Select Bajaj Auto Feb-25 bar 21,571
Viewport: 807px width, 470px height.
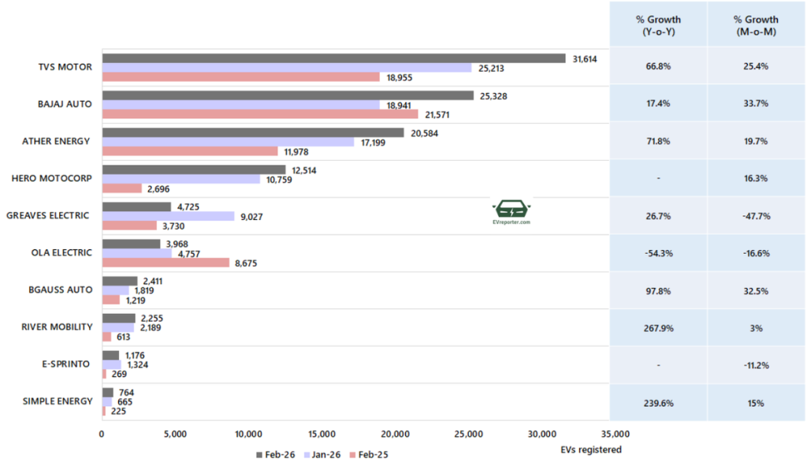pyautogui.click(x=260, y=114)
